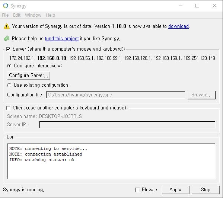Click the screen name DESKTOP-JQ3RRLS
Screen dimensions: 223x198
click(60, 116)
